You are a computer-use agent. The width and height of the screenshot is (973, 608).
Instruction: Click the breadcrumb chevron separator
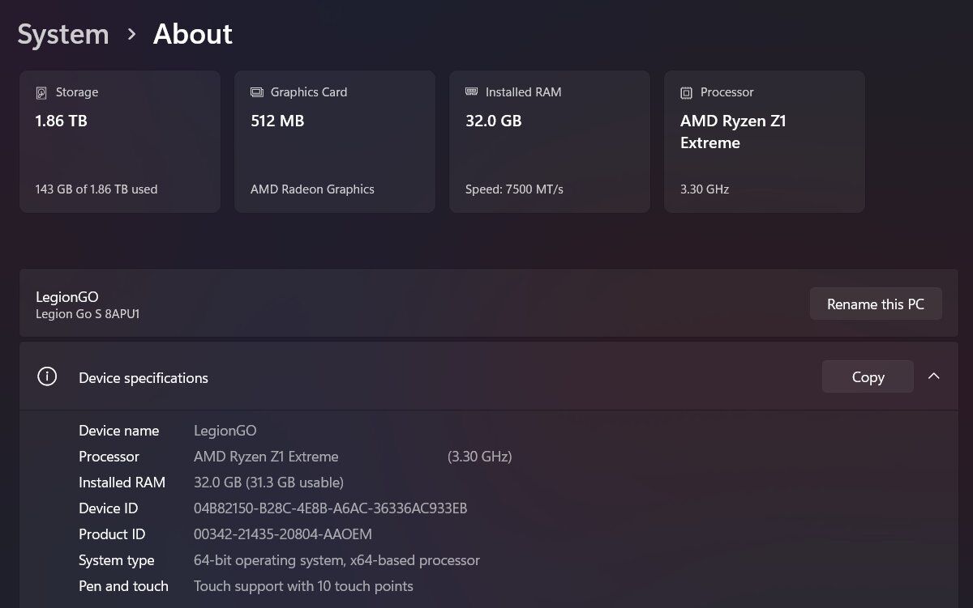[131, 34]
